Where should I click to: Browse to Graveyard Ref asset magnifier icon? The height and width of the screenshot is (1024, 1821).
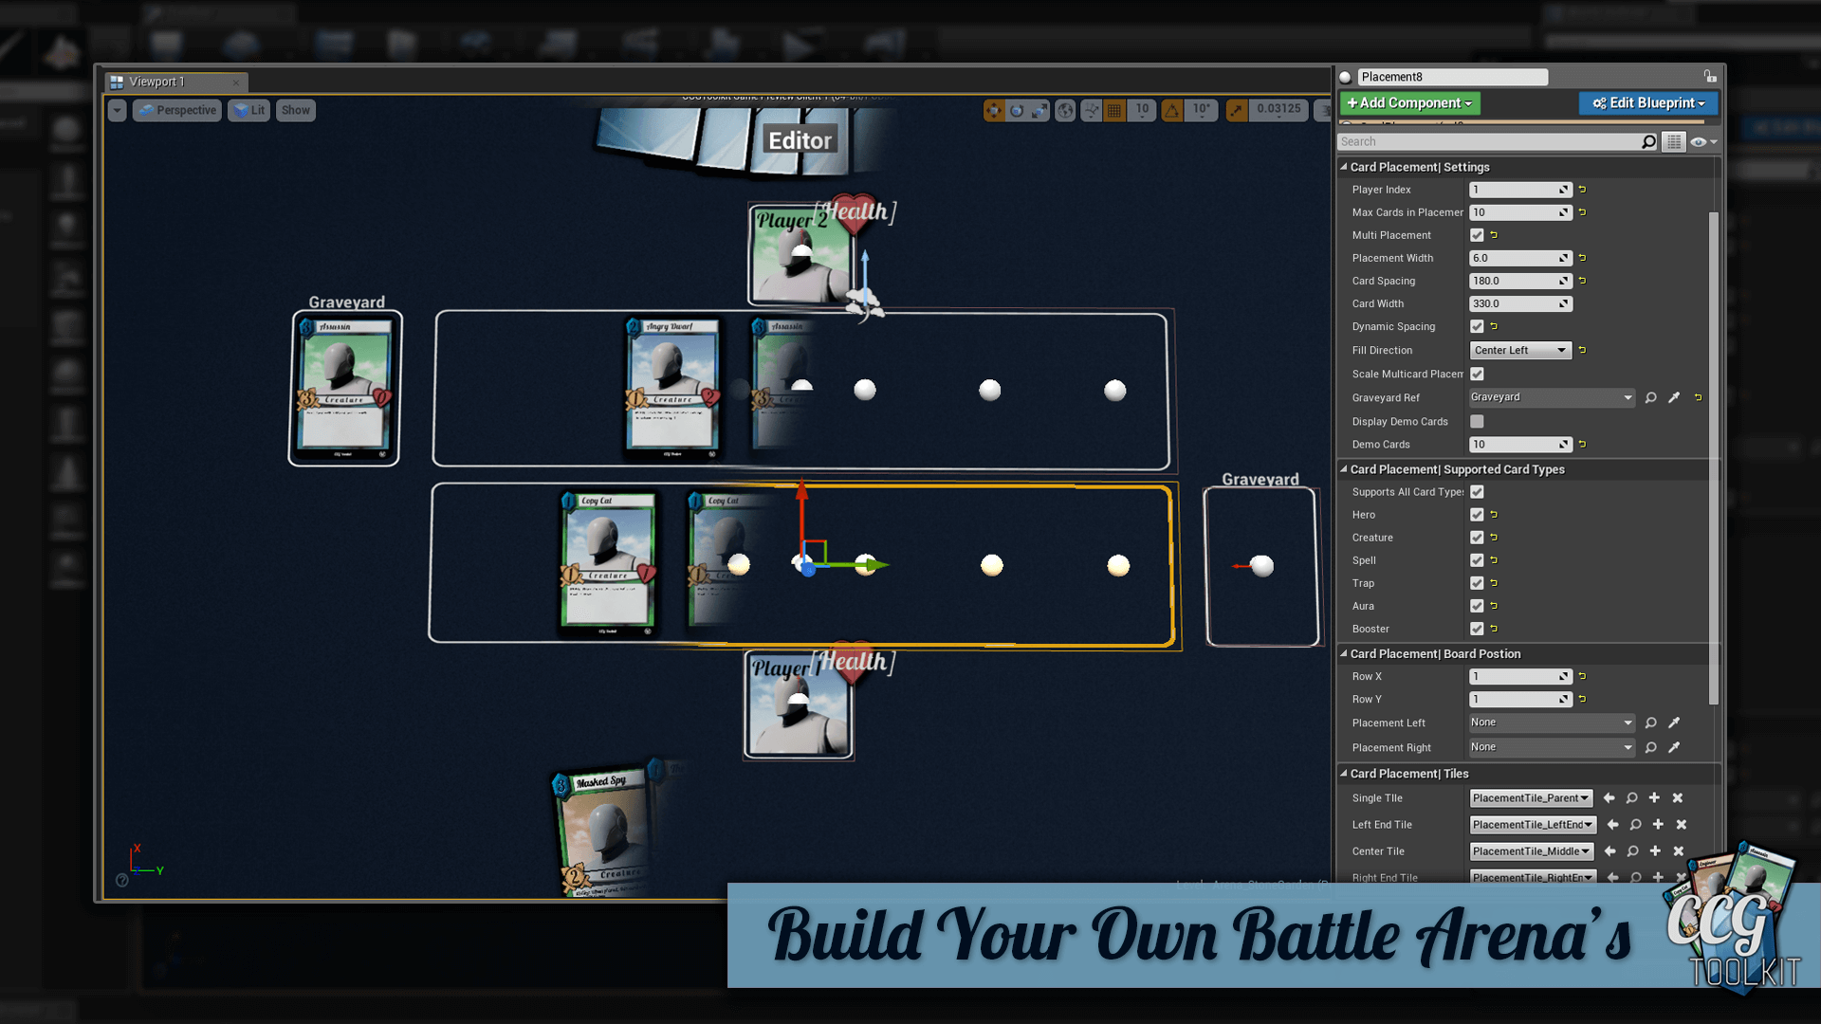(x=1650, y=397)
